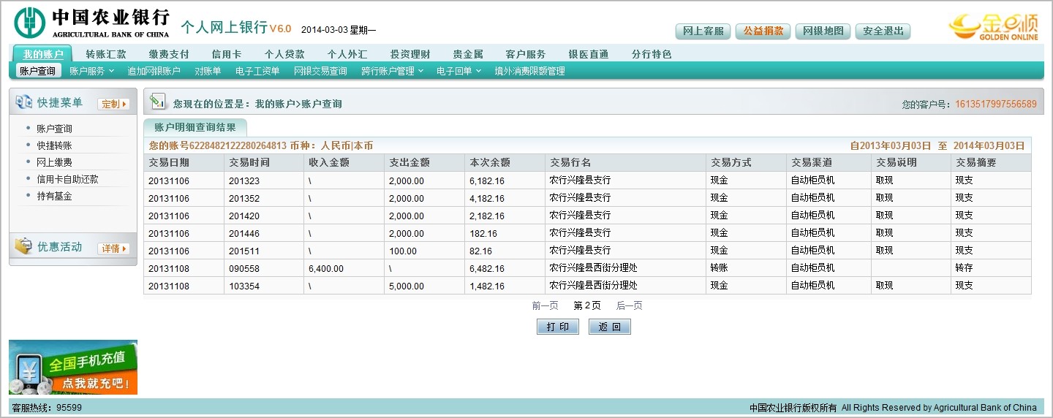This screenshot has width=1053, height=418.
Task: Select the 投资理财 navigation tab
Action: 410,54
